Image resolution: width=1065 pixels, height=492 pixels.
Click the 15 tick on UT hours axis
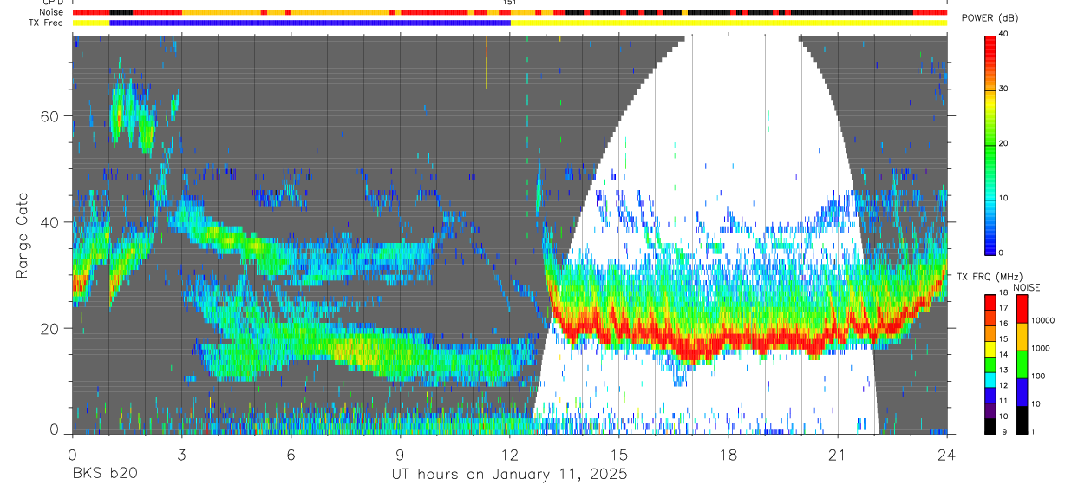(x=619, y=455)
